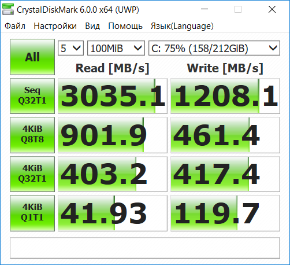290x265 pixels.
Task: Open the Язык(Language) menu
Action: pyautogui.click(x=182, y=26)
